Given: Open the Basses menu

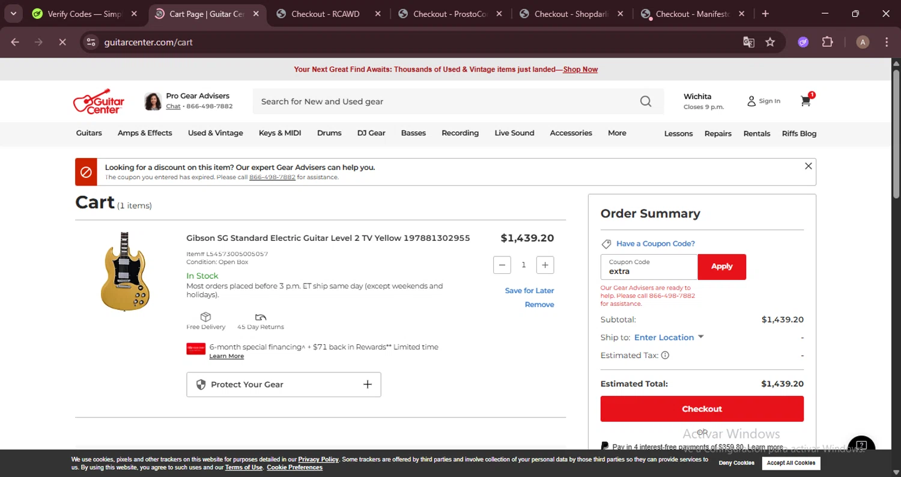Looking at the screenshot, I should point(413,133).
